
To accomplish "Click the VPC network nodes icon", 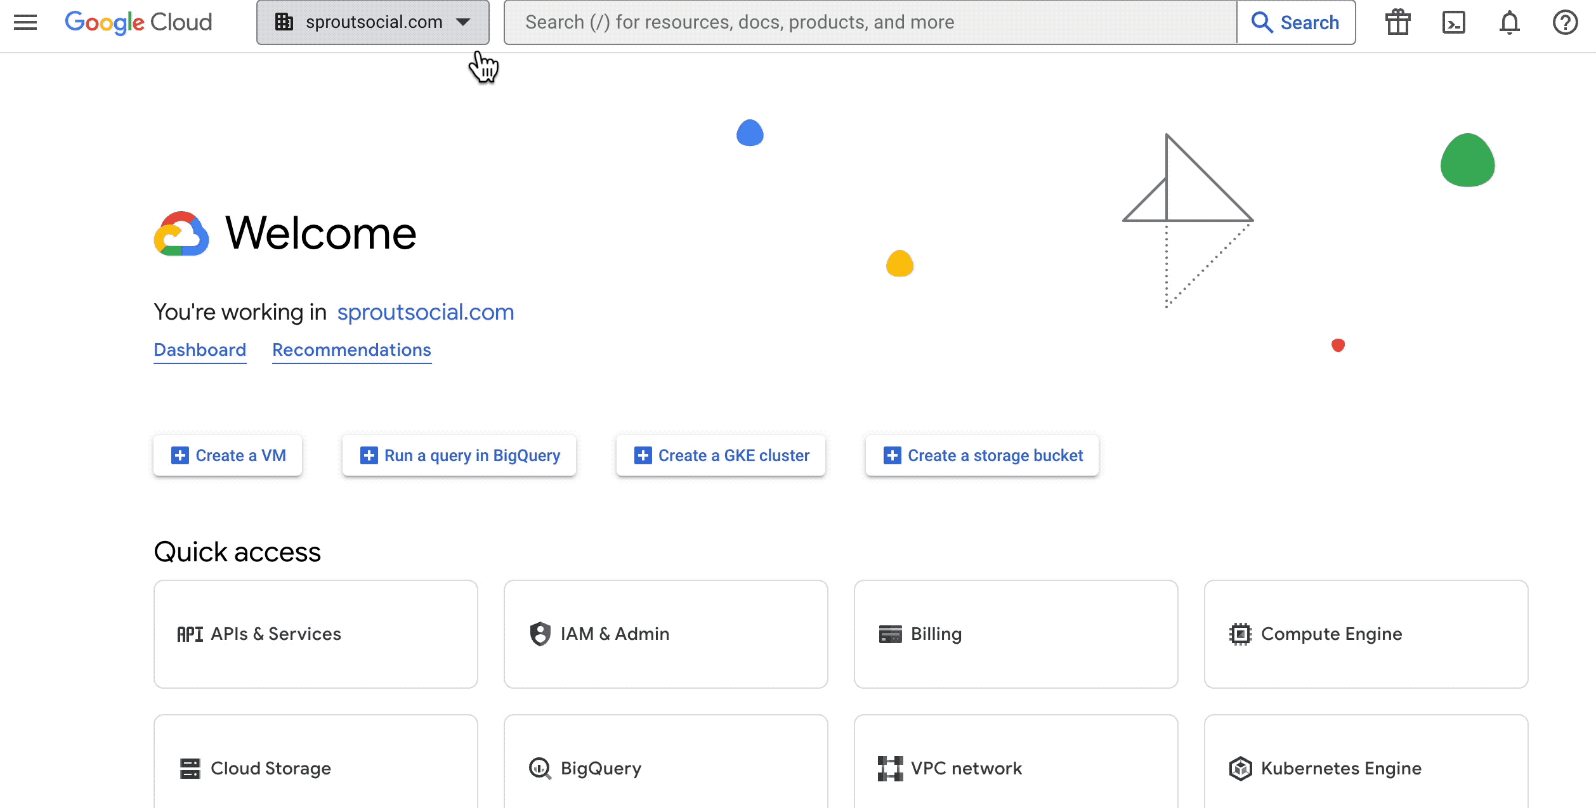I will 891,769.
